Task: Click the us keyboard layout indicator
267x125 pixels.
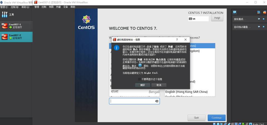Action: coord(198,19)
